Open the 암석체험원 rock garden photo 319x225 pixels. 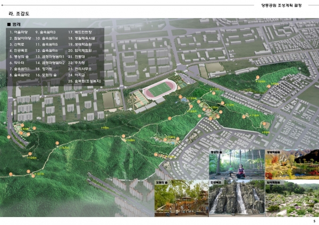point(292,198)
